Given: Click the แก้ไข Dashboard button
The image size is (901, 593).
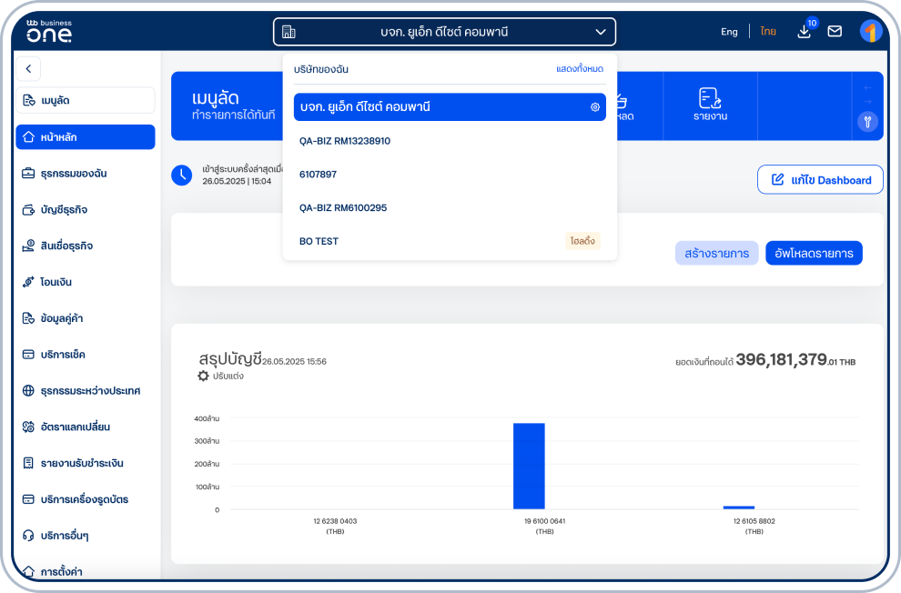Looking at the screenshot, I should (820, 180).
